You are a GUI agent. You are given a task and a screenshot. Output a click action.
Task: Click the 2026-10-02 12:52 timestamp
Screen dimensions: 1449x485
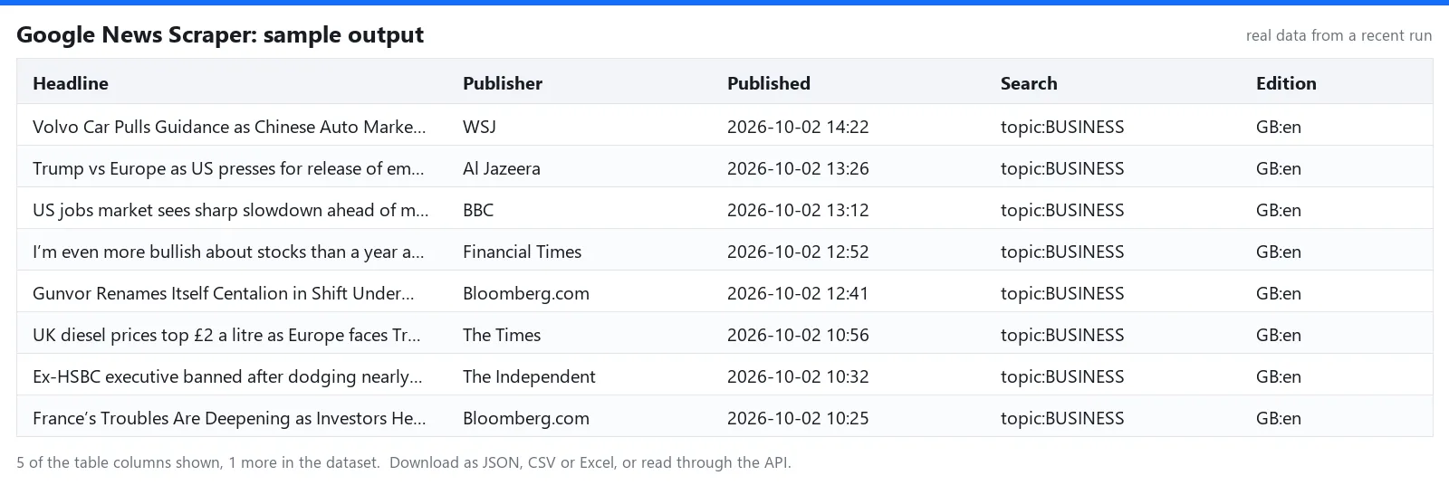(798, 252)
